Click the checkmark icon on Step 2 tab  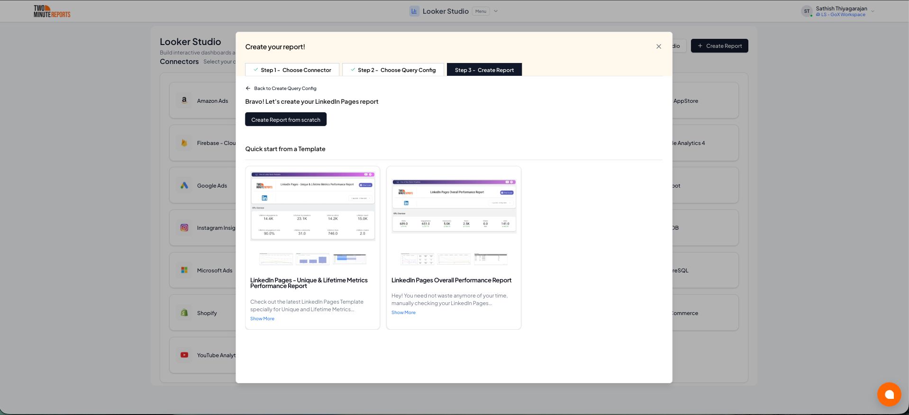pyautogui.click(x=353, y=70)
